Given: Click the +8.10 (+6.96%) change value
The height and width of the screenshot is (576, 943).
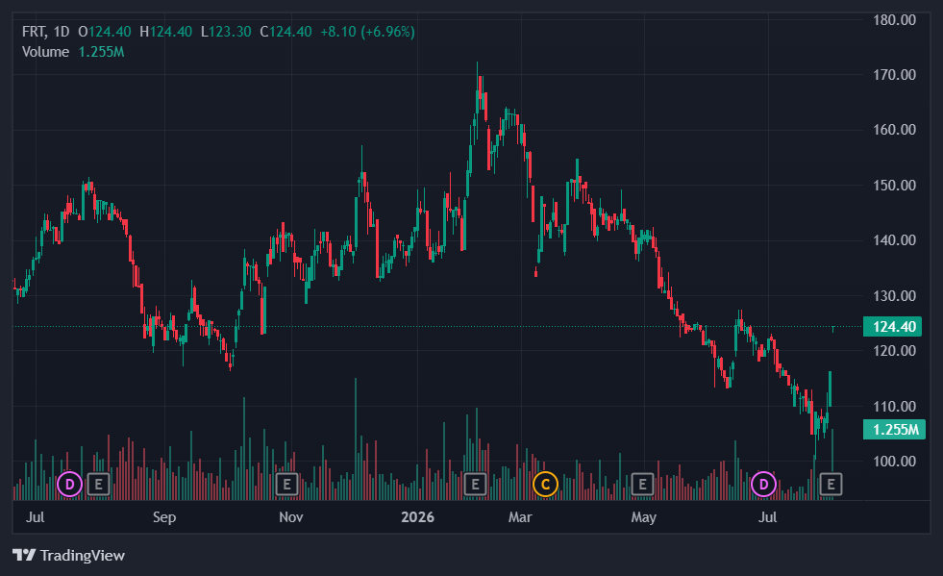Looking at the screenshot, I should click(367, 32).
